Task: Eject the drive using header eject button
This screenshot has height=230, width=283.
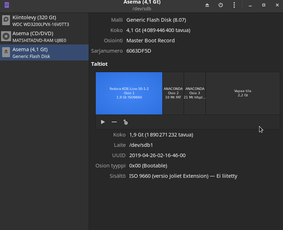Action: [207, 5]
